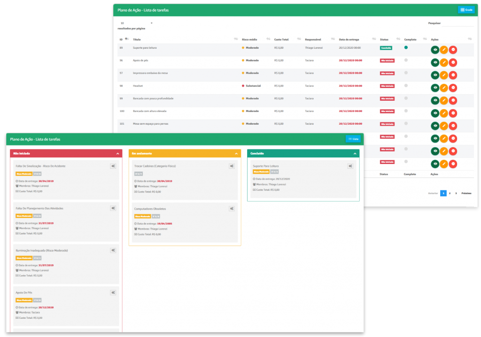Screen dimensions: 481x337
Task: Click red delete icon for Headset row
Action: pyautogui.click(x=453, y=88)
